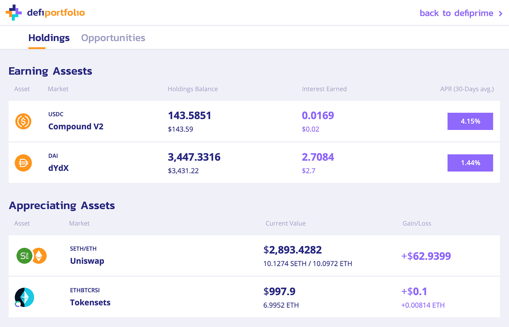Click the 1.44% APR badge
The height and width of the screenshot is (327, 509).
click(x=470, y=163)
